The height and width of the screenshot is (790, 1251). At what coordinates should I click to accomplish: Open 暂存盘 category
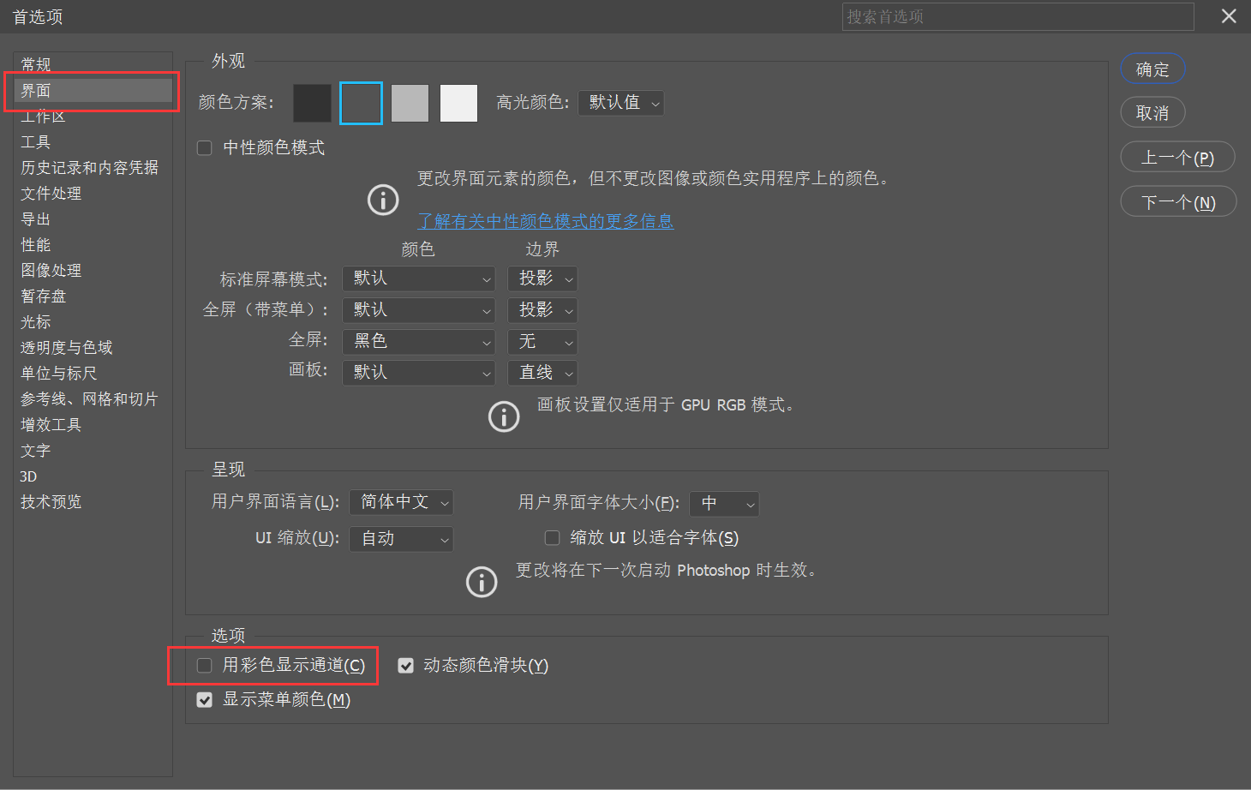coord(93,296)
